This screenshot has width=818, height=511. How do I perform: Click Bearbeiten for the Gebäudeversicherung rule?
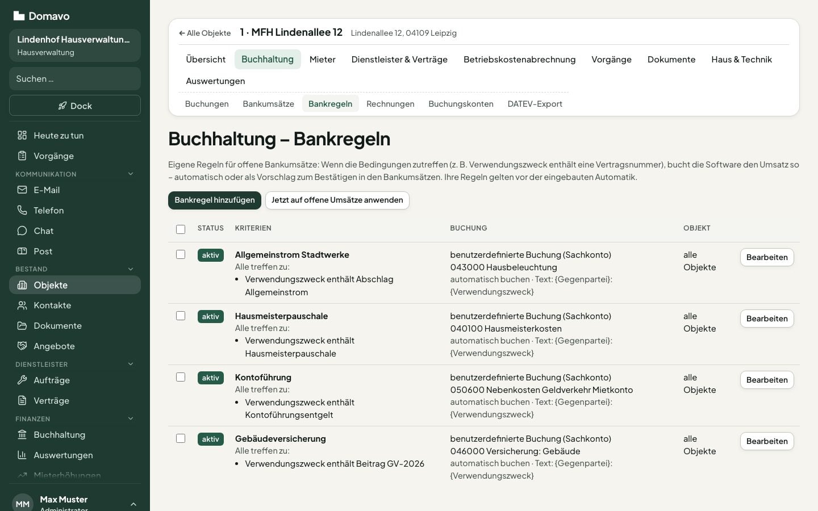click(767, 441)
